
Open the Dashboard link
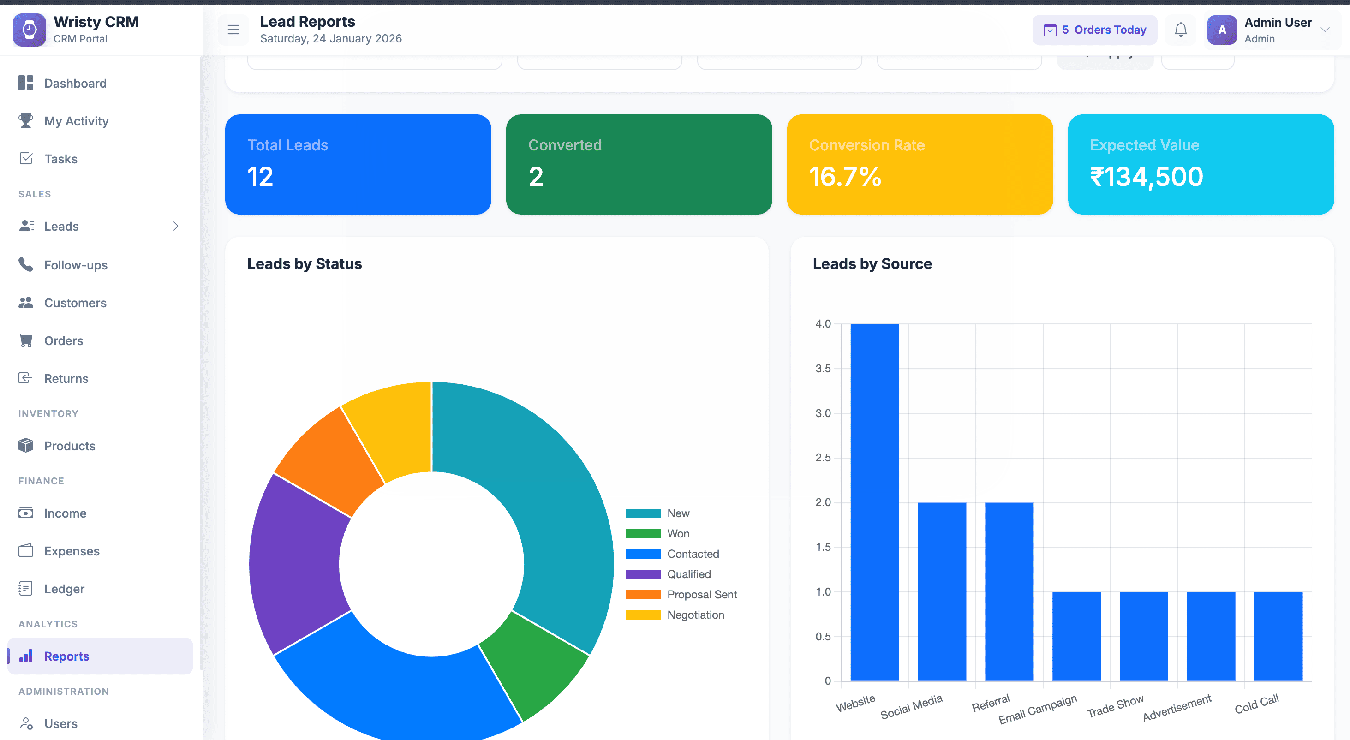point(75,84)
